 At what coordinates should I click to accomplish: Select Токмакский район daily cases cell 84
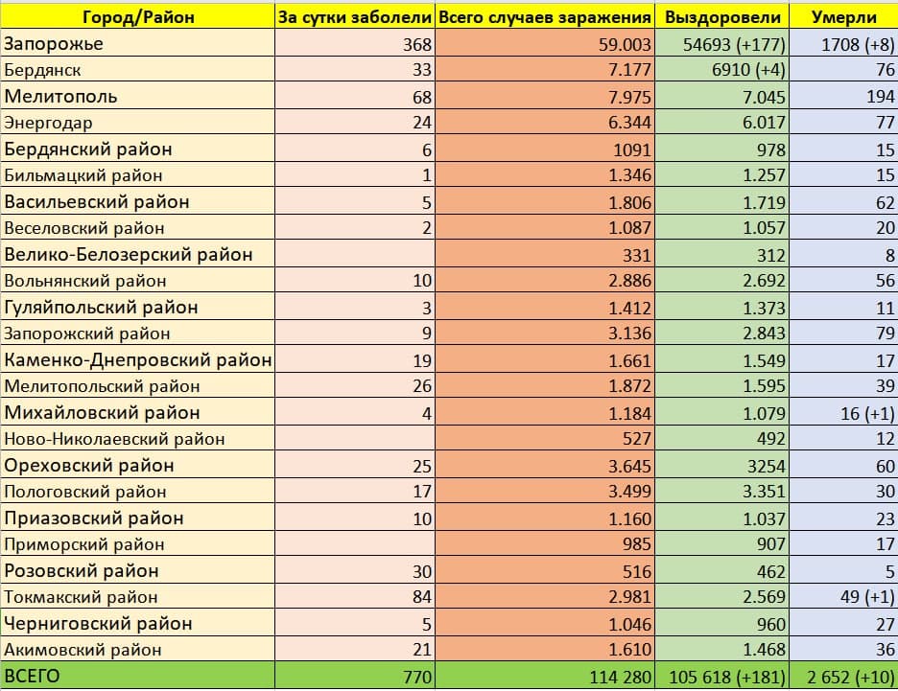click(x=354, y=597)
